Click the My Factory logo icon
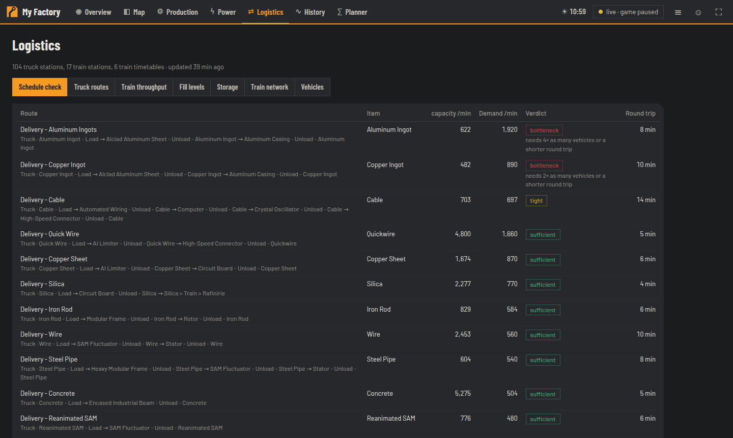The image size is (733, 438). click(x=12, y=12)
